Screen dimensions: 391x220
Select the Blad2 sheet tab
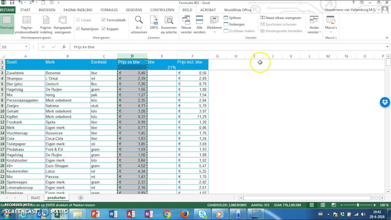(x=35, y=198)
